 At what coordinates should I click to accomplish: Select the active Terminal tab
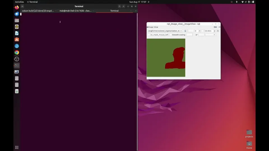pyautogui.click(x=114, y=11)
